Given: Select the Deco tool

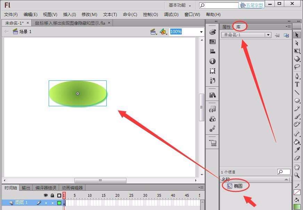Looking at the screenshot, I should tap(297, 124).
